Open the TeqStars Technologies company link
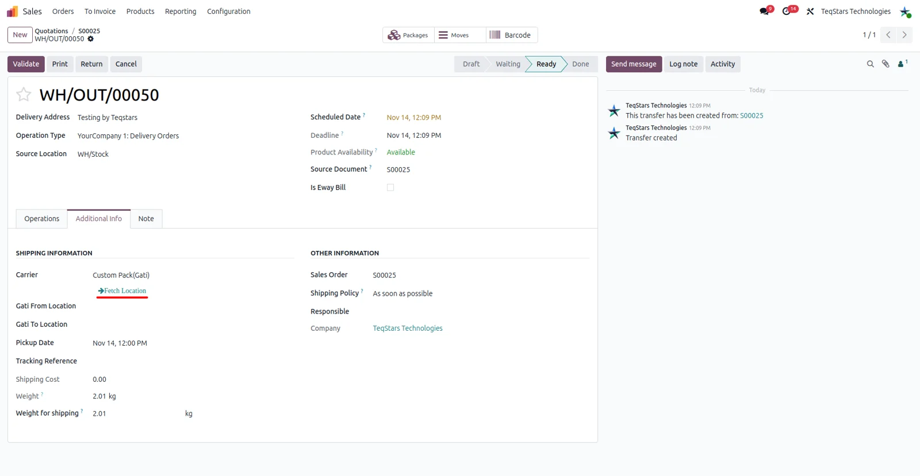 point(408,328)
